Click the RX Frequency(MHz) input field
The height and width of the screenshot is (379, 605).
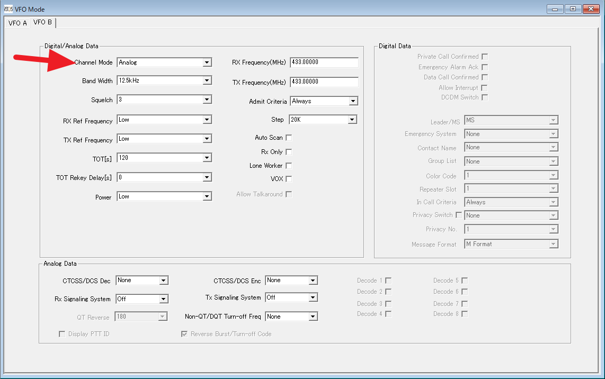point(324,62)
